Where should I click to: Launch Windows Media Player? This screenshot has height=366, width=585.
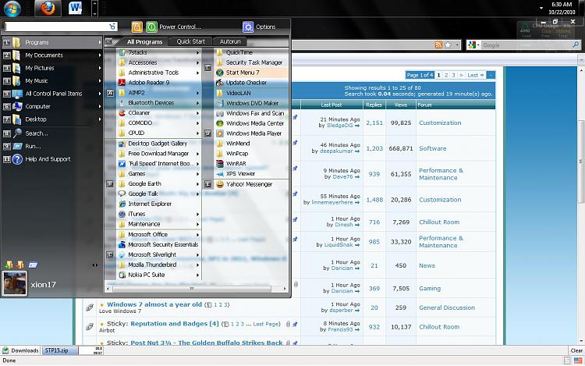pyautogui.click(x=253, y=133)
